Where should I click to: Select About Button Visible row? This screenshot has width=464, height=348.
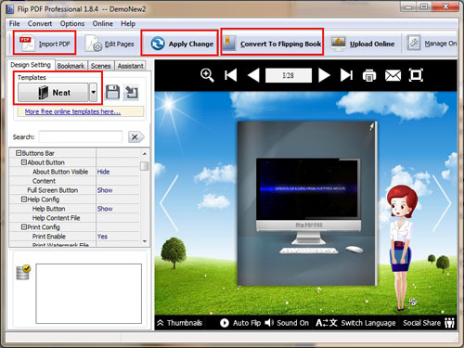(x=74, y=172)
